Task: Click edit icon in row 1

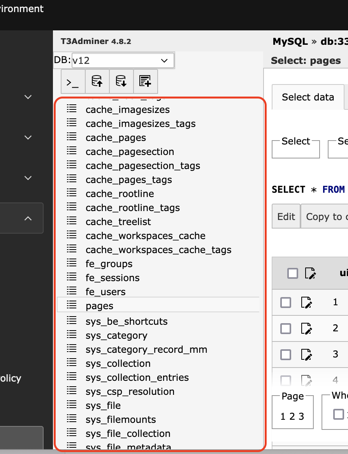Action: pyautogui.click(x=307, y=303)
